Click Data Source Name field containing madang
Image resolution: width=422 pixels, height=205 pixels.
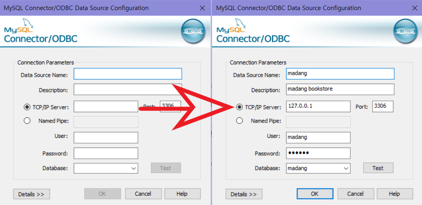coord(340,74)
